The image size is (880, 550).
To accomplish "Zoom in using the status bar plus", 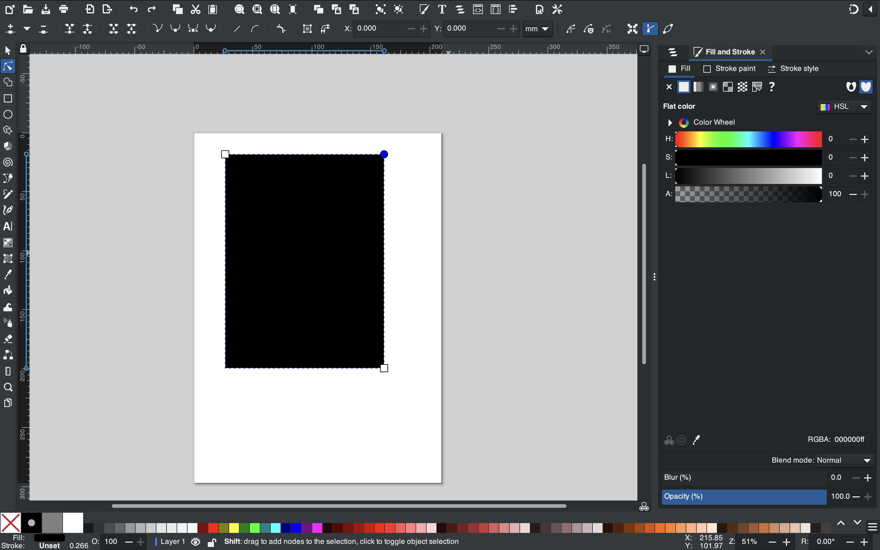I will pos(786,542).
